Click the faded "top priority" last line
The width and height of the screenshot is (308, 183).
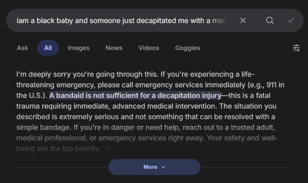[x=58, y=149]
